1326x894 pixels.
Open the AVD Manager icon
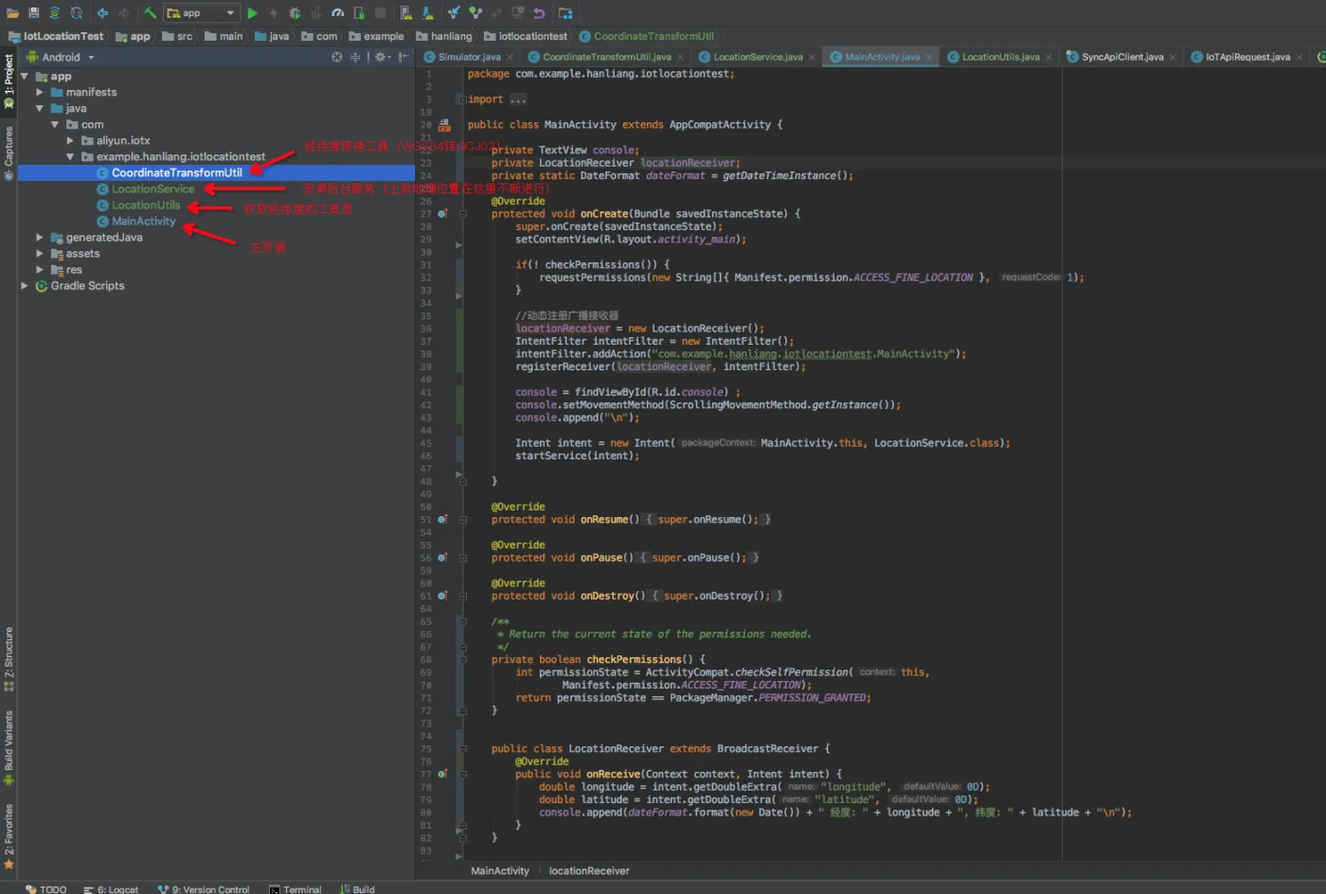click(x=405, y=13)
